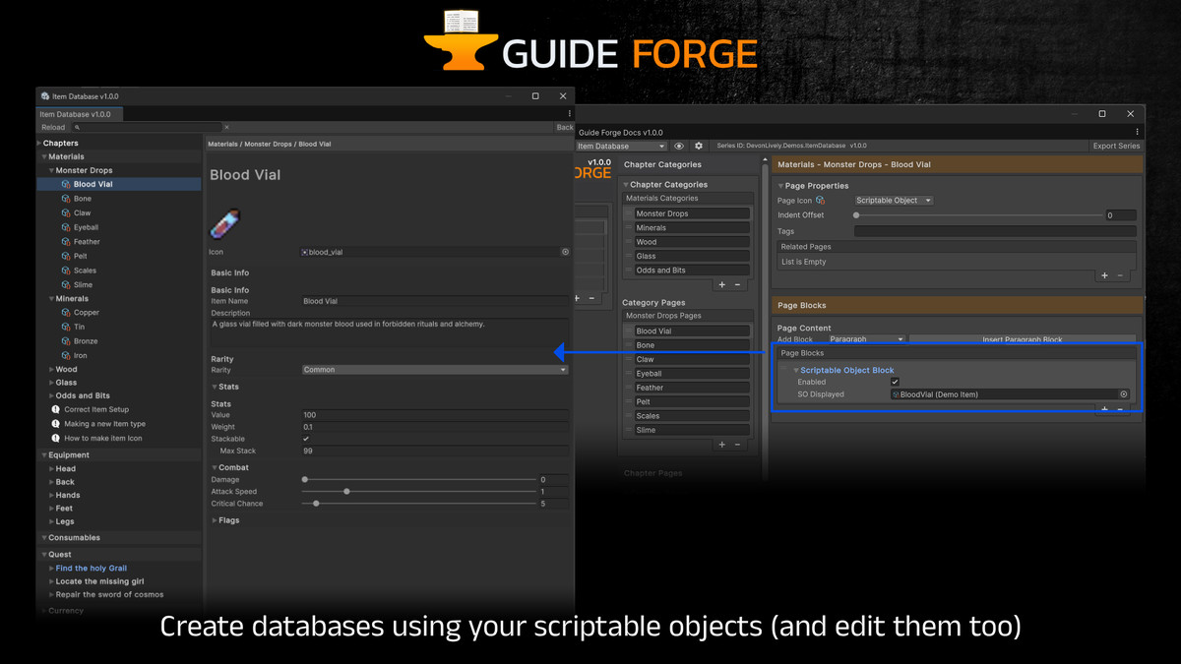Adjust the Critical Chance slider
Viewport: 1181px width, 664px height.
(x=419, y=504)
